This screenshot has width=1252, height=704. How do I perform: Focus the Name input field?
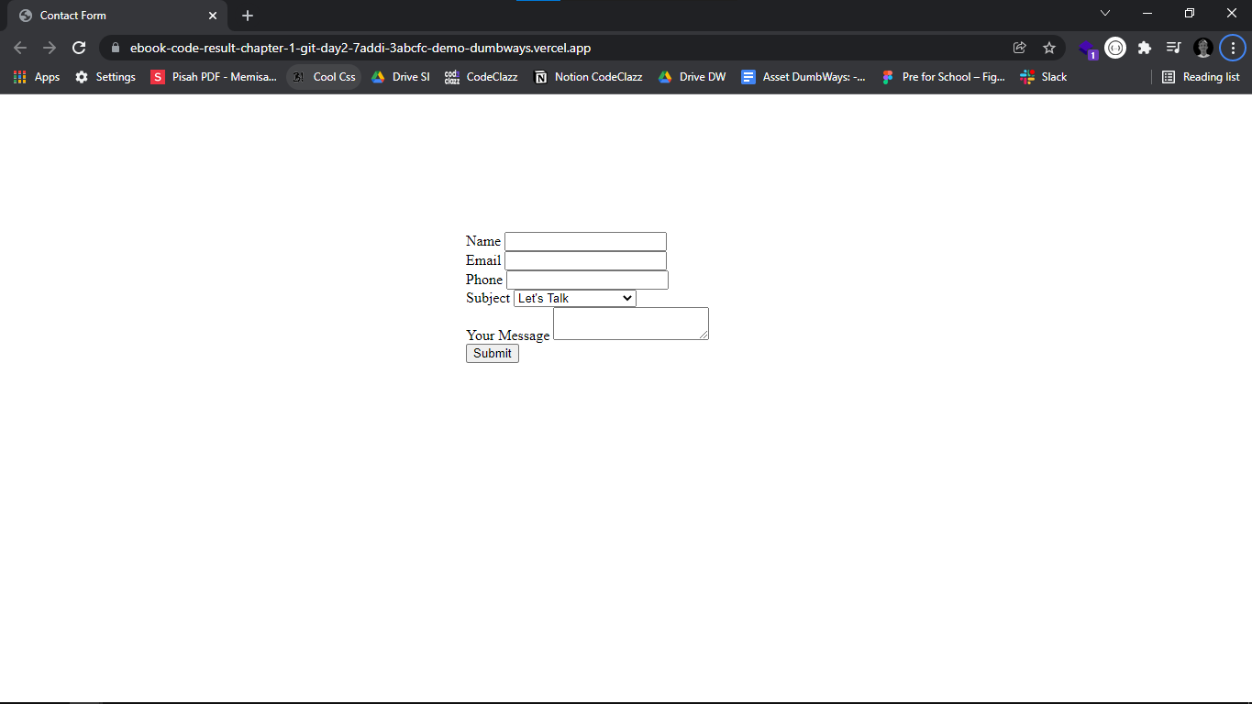click(585, 241)
